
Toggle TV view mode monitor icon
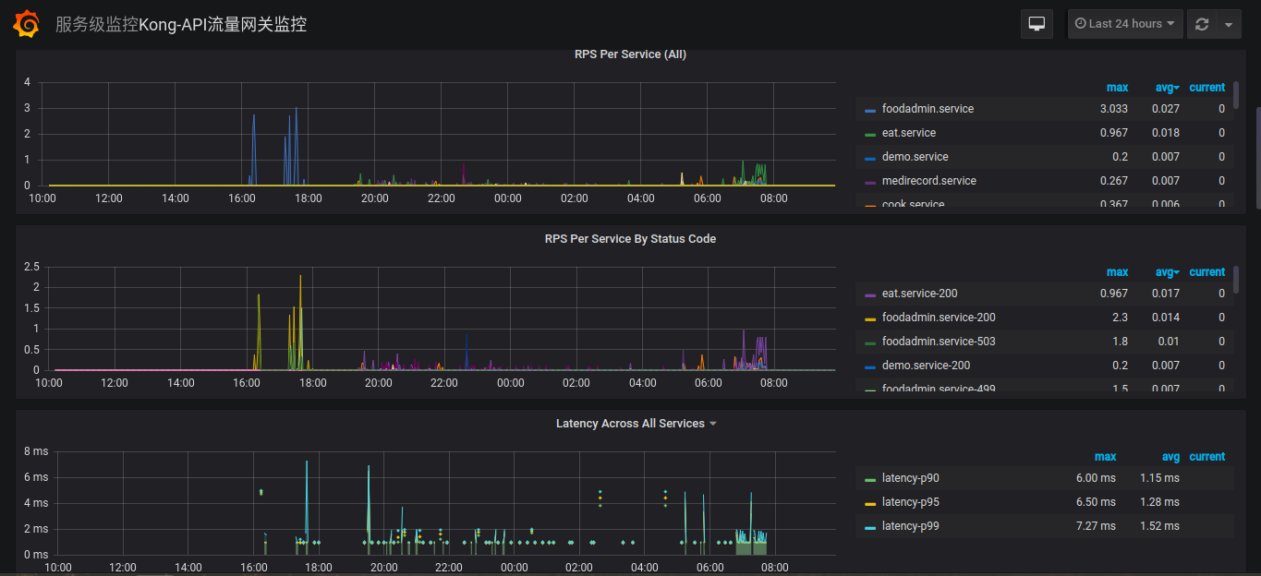tap(1037, 24)
